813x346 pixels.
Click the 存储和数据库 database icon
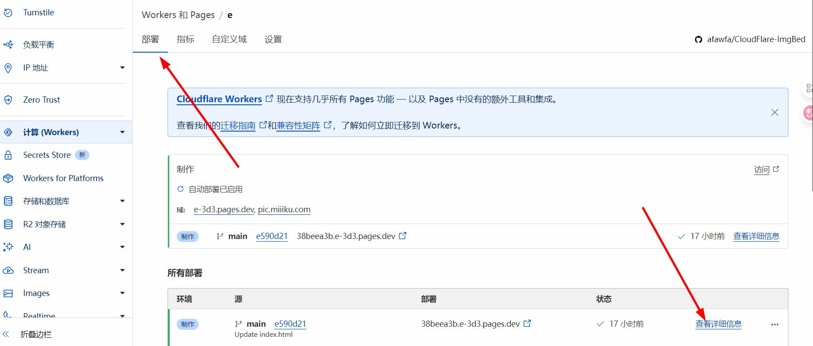8,201
